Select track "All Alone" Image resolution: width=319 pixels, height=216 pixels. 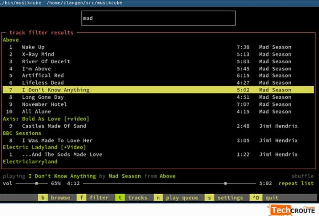pos(159,112)
